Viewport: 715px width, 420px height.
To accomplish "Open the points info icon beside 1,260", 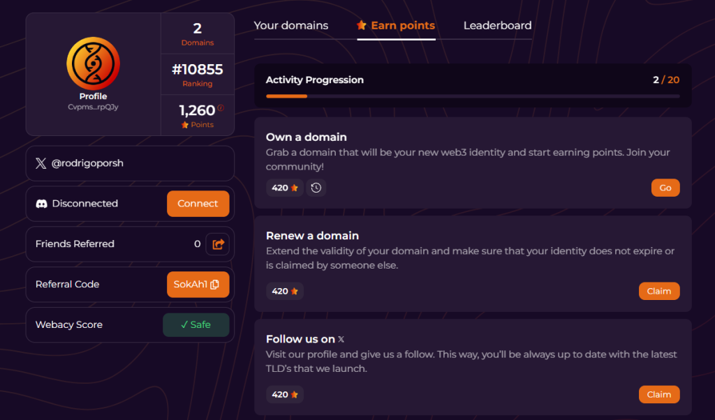I will 219,108.
